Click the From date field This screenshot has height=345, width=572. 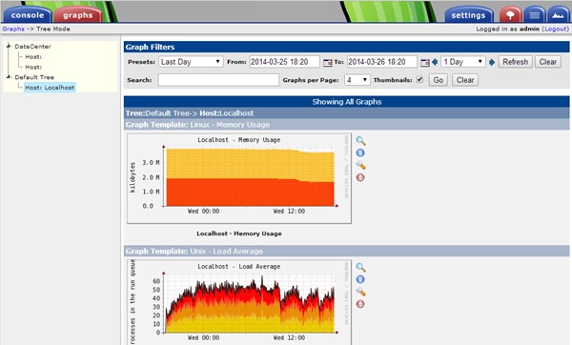[x=284, y=62]
